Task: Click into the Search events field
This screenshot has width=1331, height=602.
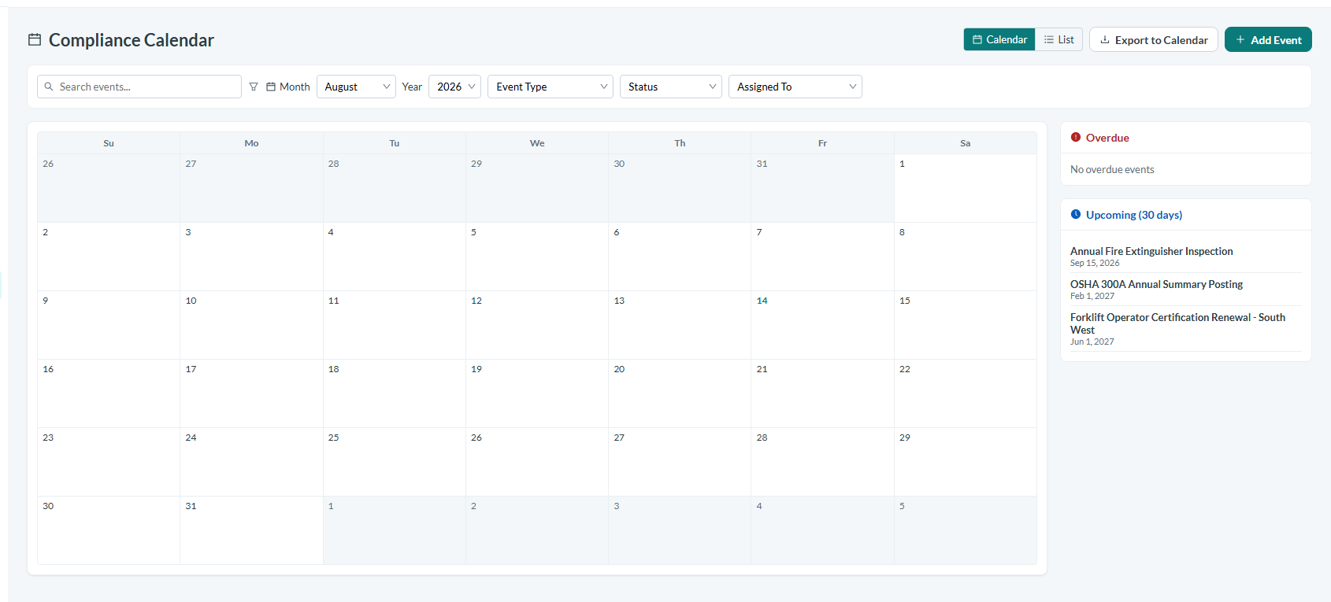Action: tap(139, 87)
